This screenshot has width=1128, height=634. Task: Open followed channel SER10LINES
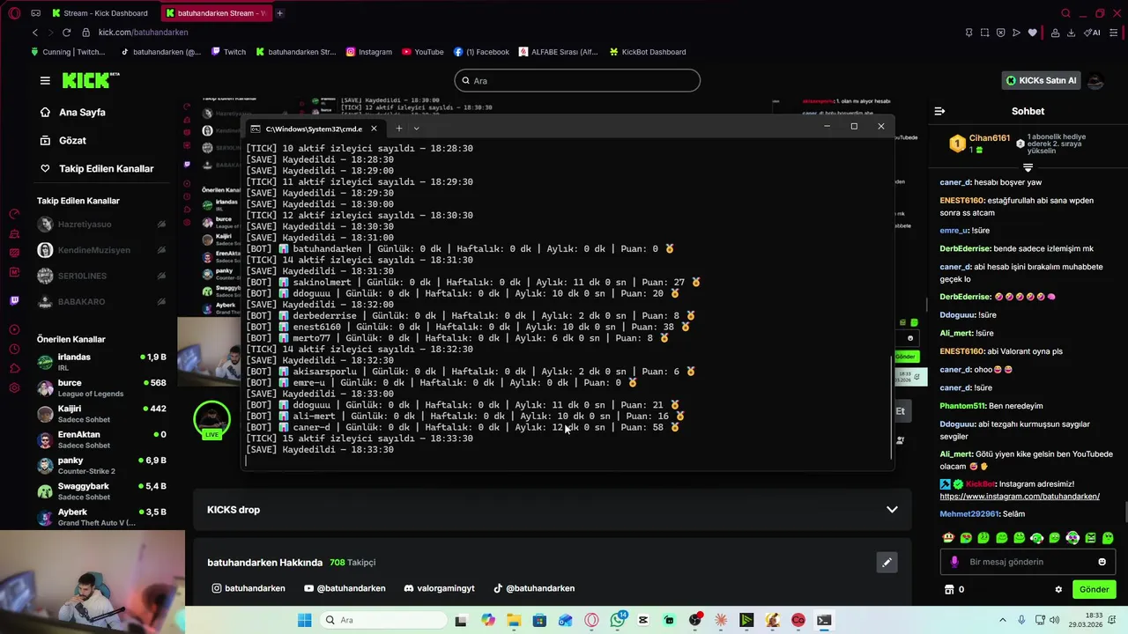pyautogui.click(x=101, y=276)
